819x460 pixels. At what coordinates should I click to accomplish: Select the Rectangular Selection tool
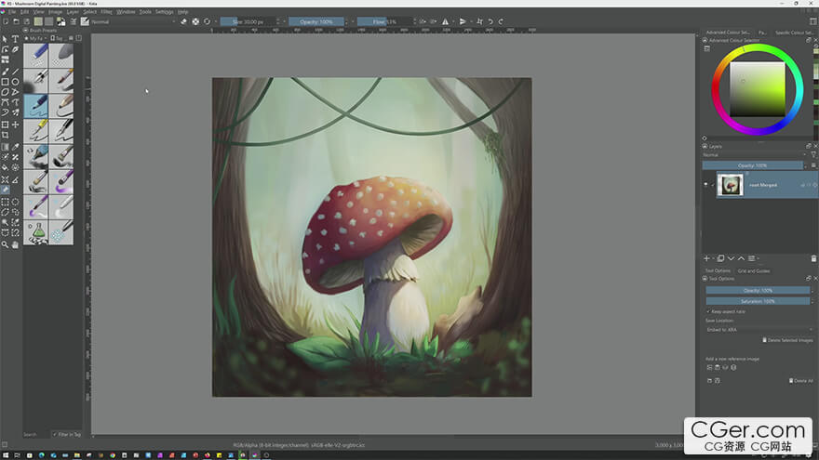click(6, 202)
